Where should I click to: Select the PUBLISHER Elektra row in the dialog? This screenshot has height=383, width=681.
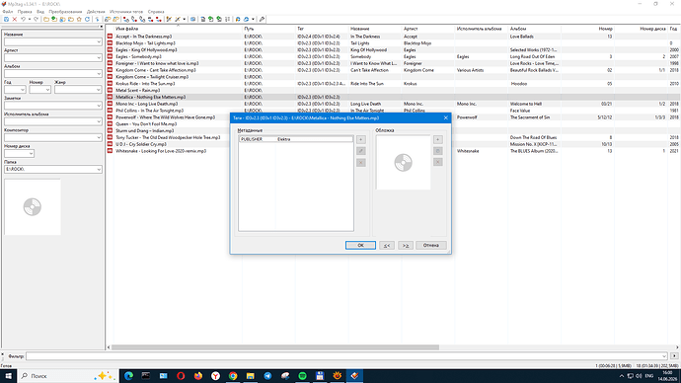pyautogui.click(x=296, y=139)
